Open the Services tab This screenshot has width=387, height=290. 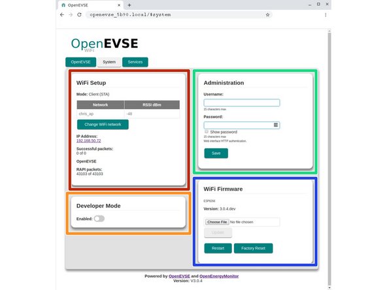click(x=135, y=62)
